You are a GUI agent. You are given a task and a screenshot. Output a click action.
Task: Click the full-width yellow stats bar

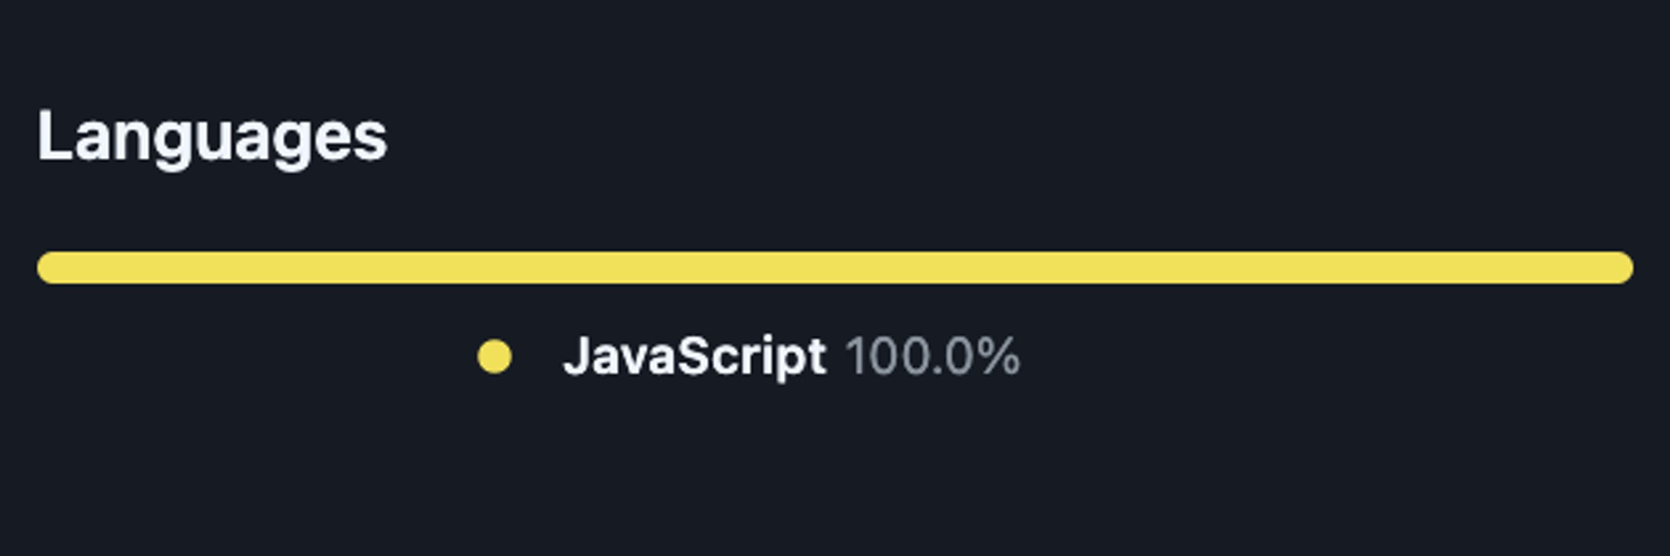834,267
